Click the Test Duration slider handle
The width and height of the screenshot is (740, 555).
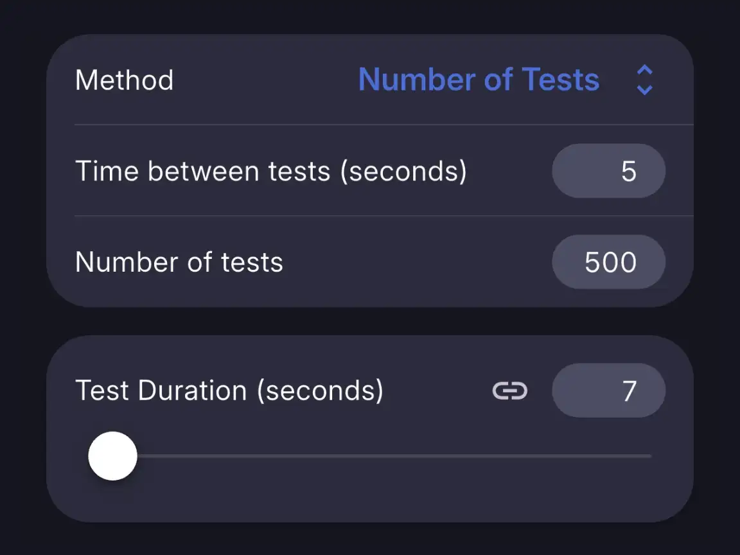click(113, 455)
